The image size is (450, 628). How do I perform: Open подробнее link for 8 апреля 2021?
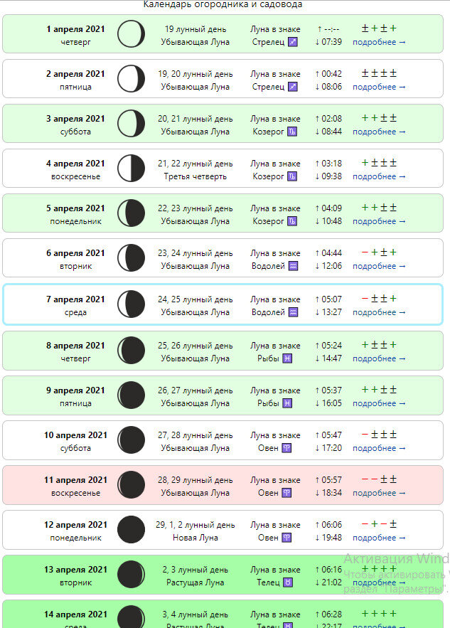[379, 359]
